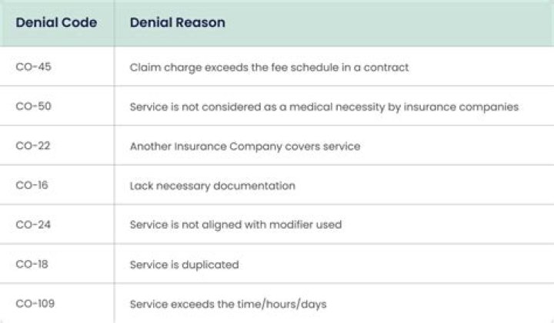This screenshot has width=554, height=323.
Task: Click the word 'contract' in CO-45 row
Action: (x=386, y=68)
